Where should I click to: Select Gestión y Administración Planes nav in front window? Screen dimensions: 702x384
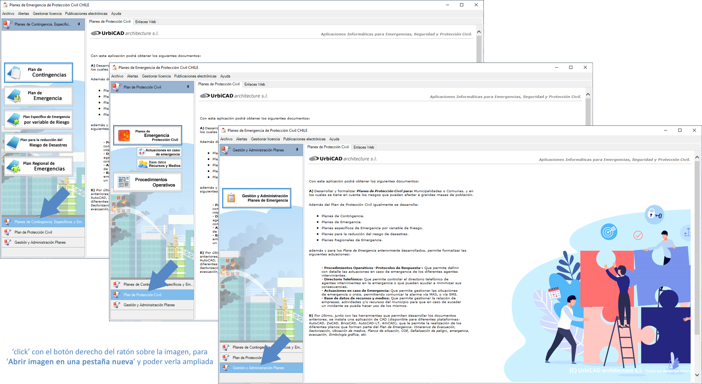pyautogui.click(x=262, y=368)
